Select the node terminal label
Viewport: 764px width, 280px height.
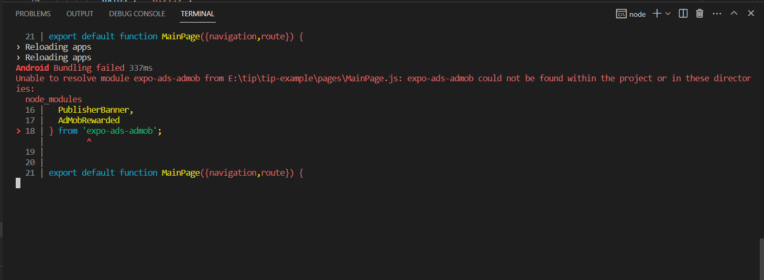[x=637, y=14]
